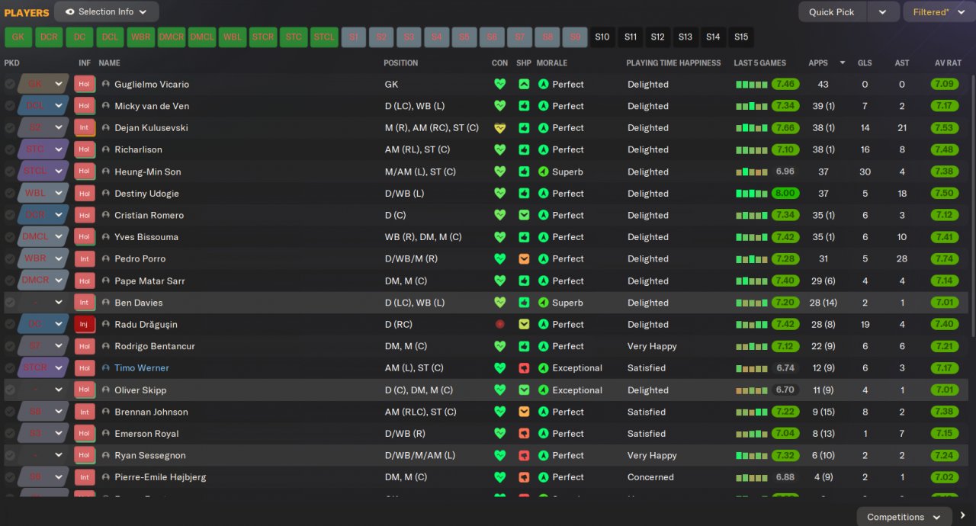
Task: Click the person icon beside Cristian Romero
Action: click(x=106, y=216)
